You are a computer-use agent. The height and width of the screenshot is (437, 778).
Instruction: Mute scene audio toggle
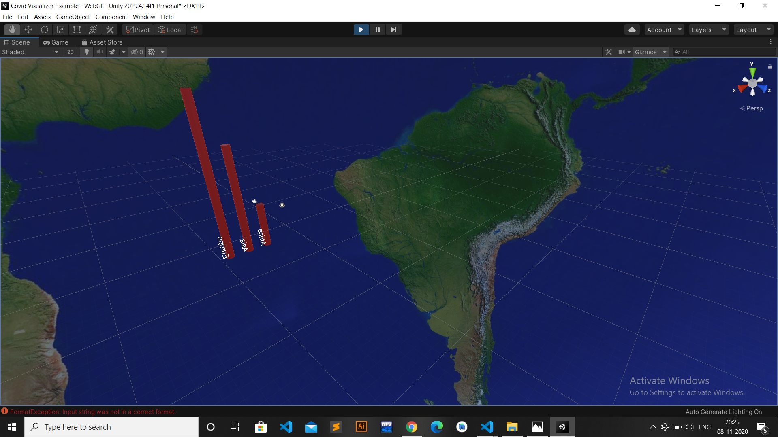(99, 52)
